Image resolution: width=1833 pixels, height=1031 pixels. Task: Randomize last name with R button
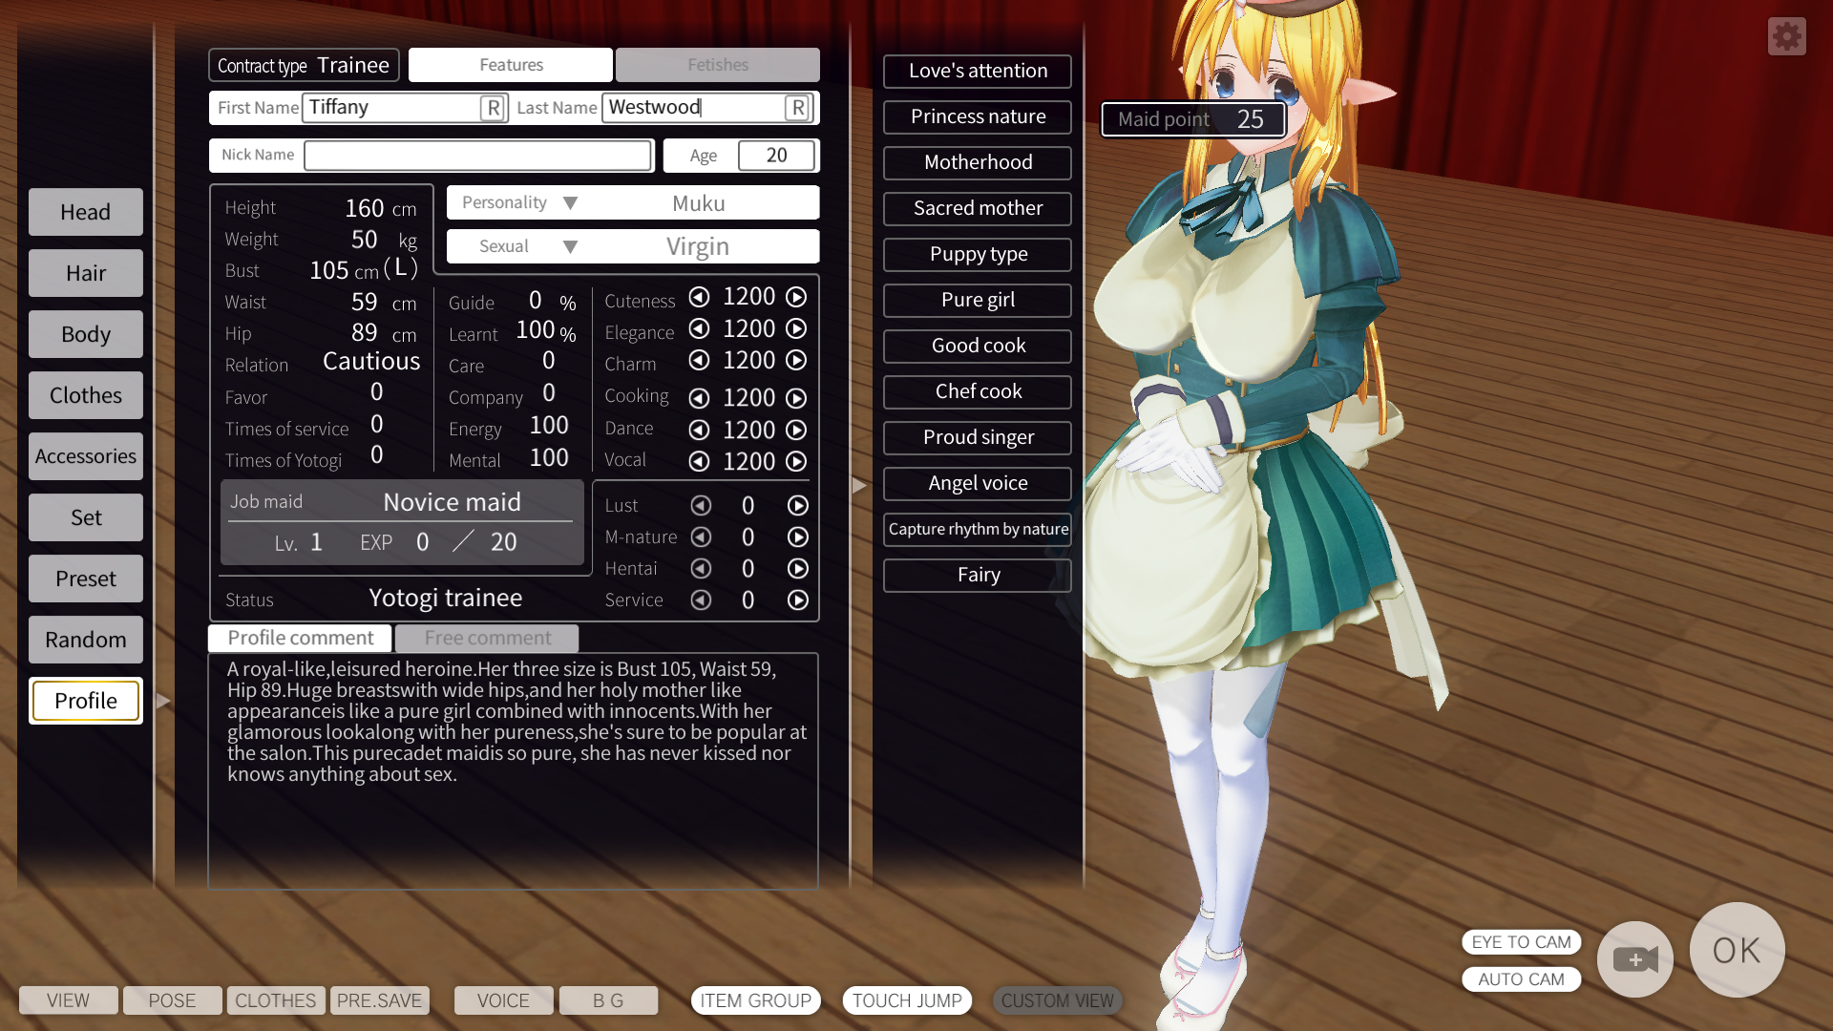coord(797,108)
